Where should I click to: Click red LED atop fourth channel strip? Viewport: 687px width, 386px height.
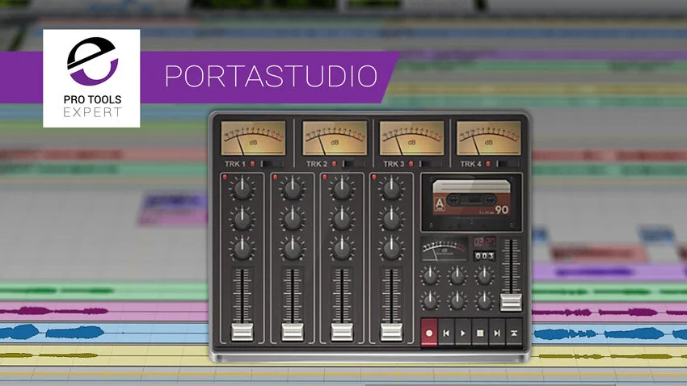pos(373,177)
